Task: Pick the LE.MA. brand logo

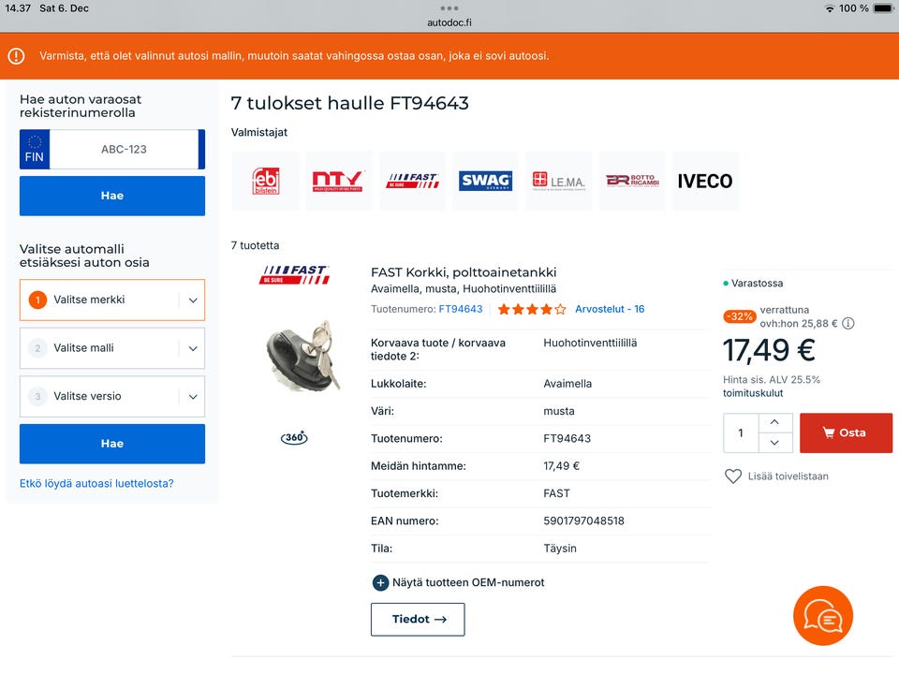Action: pos(558,181)
